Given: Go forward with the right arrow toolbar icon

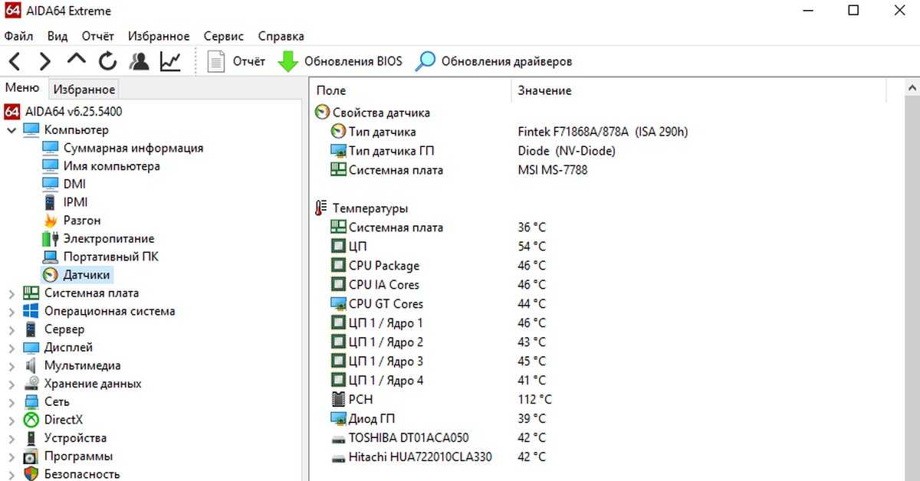Looking at the screenshot, I should point(45,61).
